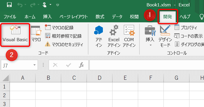Select row 1 header
The image size is (204, 107).
point(5,87)
